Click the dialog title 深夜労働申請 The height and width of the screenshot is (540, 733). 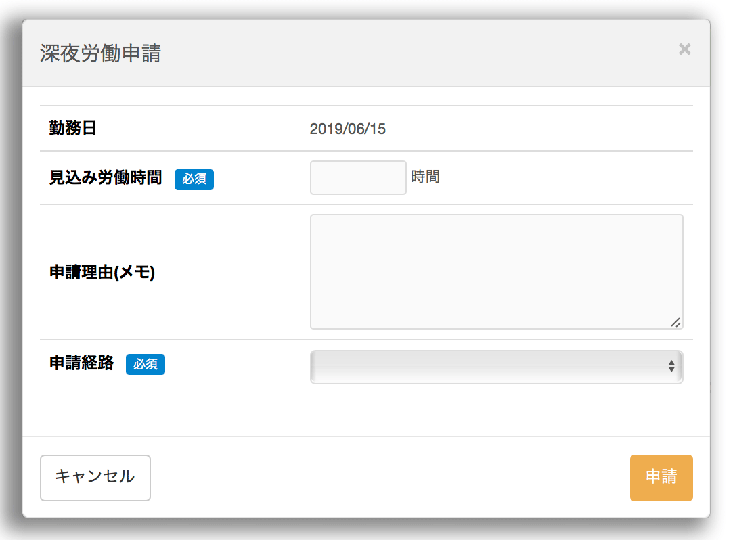[x=100, y=53]
